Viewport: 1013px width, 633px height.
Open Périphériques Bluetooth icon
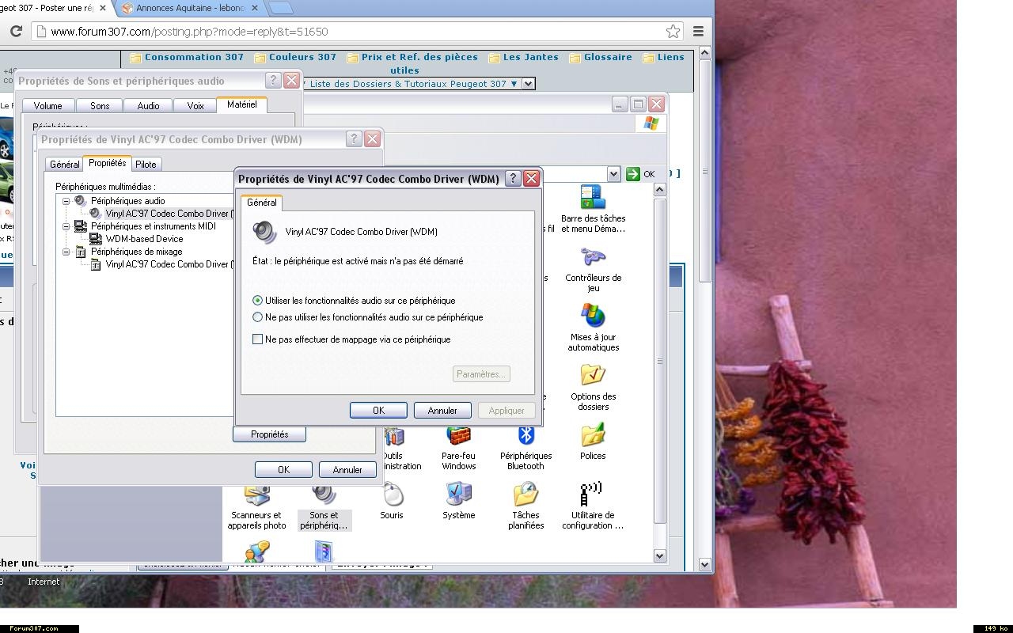point(525,436)
